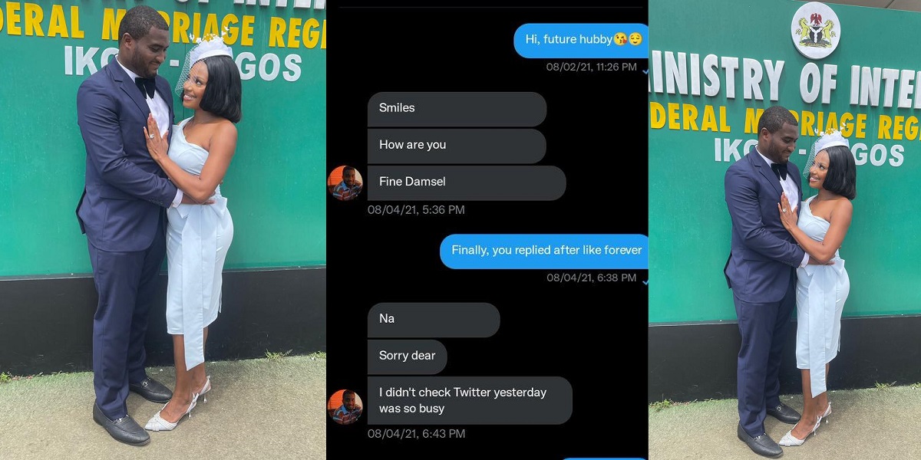Select the "Sorry dear" message bubble
This screenshot has width=921, height=460.
pos(407,356)
